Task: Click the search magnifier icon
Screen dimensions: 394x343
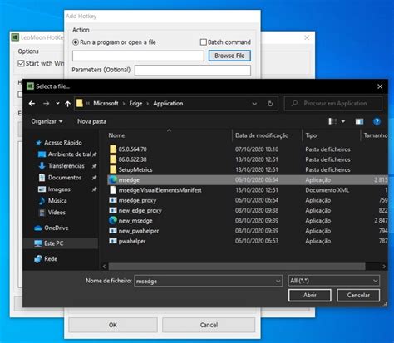Action: tap(294, 104)
